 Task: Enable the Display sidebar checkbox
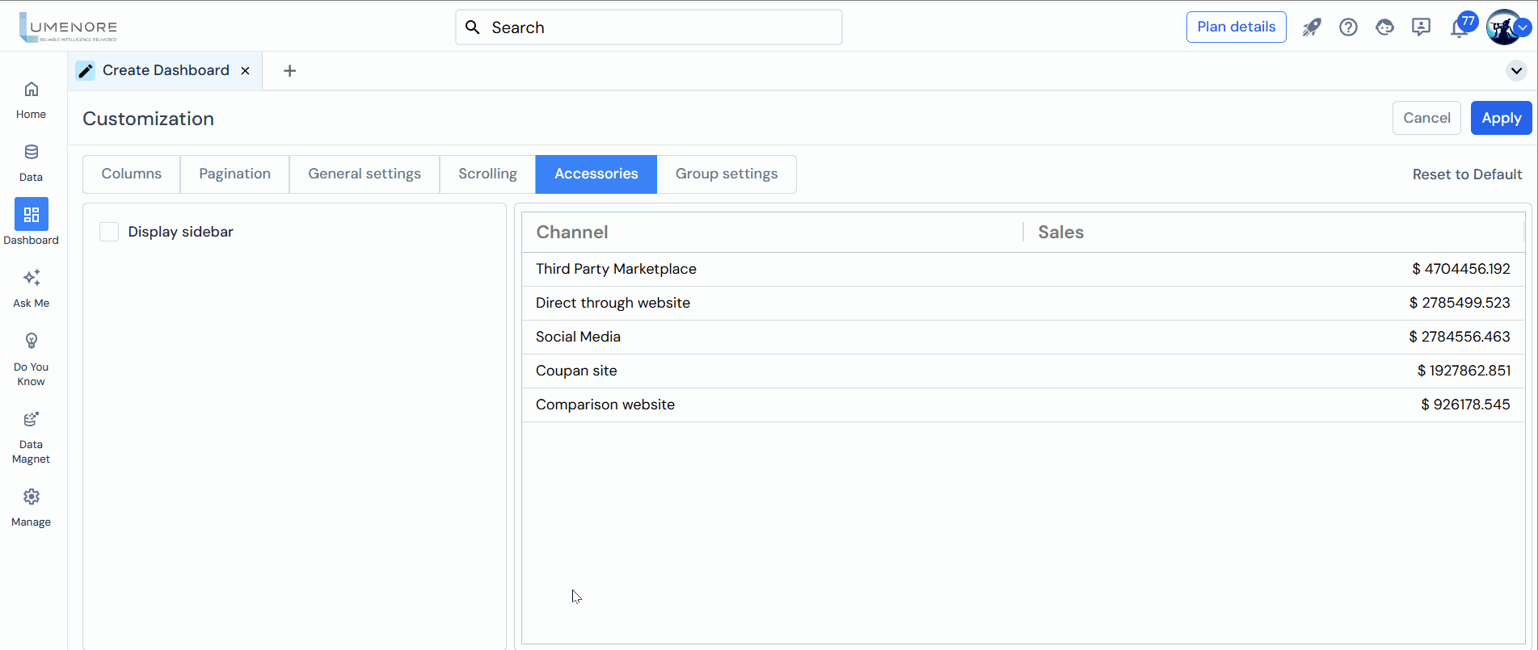pos(109,233)
